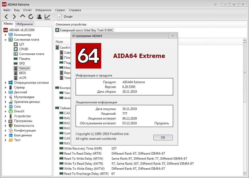Expand the Сеть tree node
The height and width of the screenshot is (178, 249).
(6, 107)
